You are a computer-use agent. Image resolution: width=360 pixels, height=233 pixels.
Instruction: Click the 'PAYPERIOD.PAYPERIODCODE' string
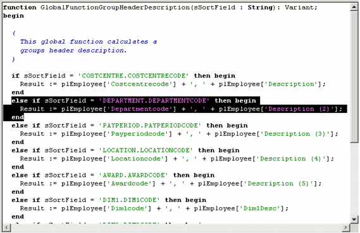coord(150,126)
